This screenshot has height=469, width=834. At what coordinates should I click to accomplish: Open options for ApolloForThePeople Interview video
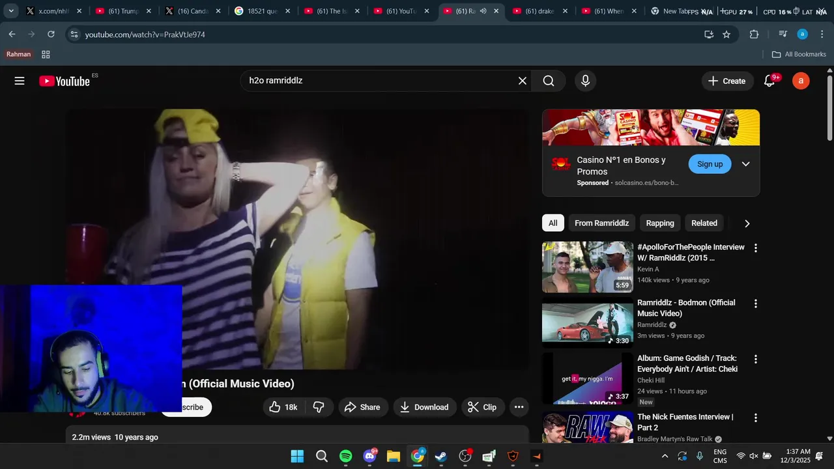(x=756, y=248)
